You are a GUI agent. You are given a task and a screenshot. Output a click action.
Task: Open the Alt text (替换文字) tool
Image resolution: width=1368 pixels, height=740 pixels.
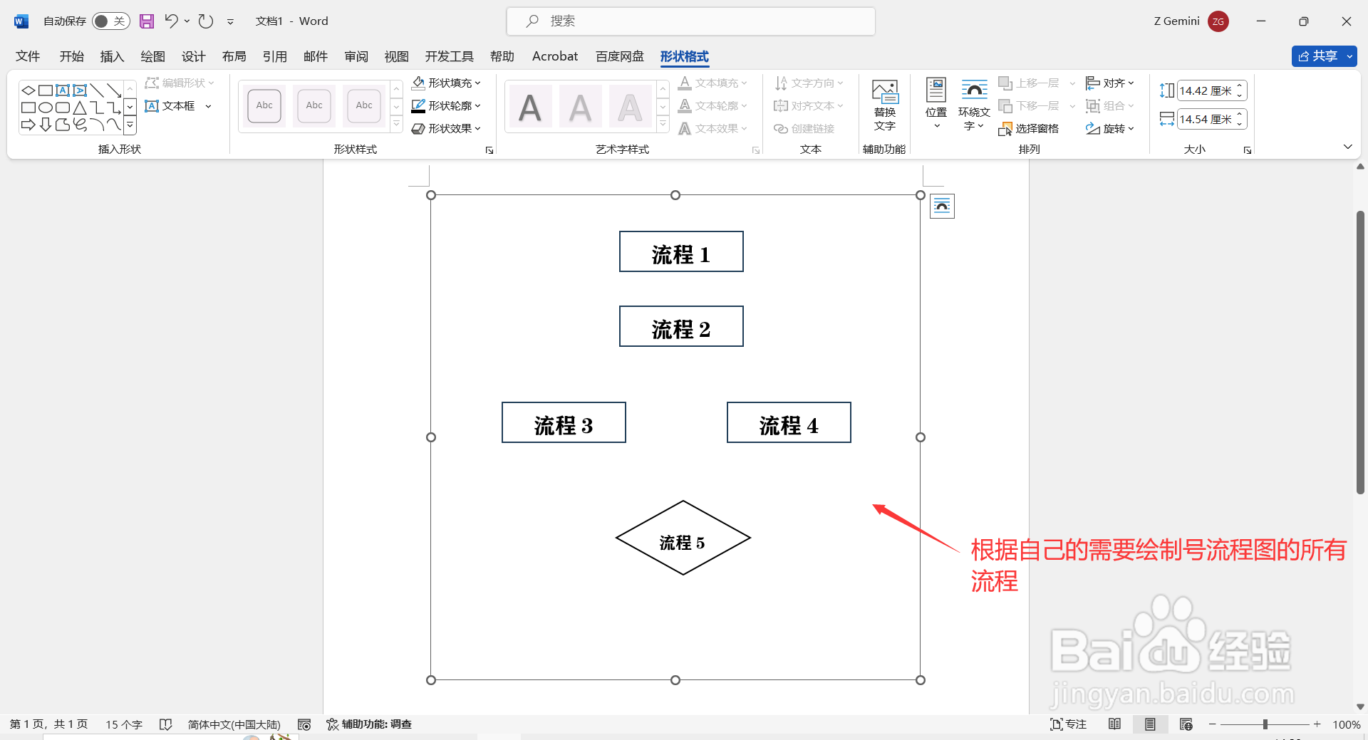pyautogui.click(x=885, y=105)
